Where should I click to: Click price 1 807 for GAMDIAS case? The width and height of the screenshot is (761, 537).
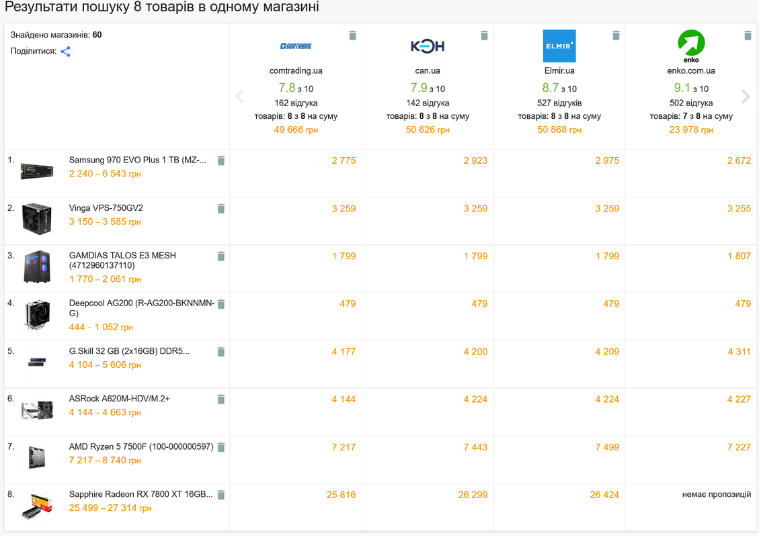click(739, 256)
